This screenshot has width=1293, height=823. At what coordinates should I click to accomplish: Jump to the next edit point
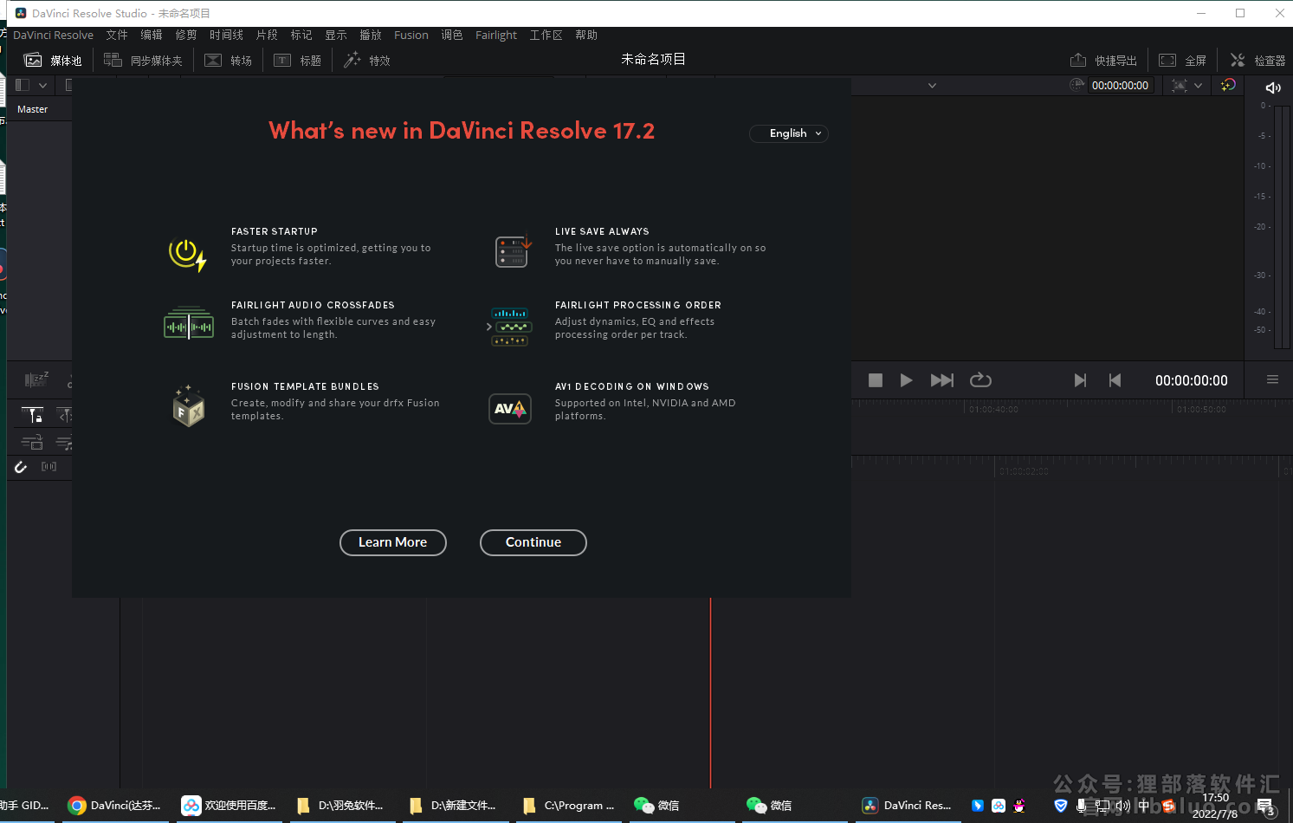pos(1080,380)
